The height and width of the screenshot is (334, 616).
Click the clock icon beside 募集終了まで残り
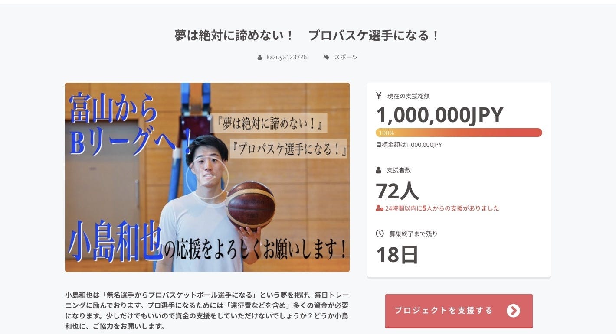(380, 233)
